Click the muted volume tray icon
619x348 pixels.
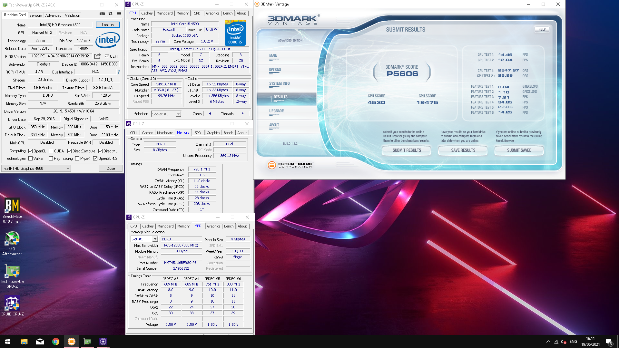click(564, 342)
